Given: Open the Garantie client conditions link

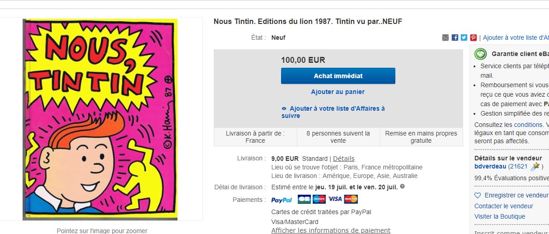Looking at the screenshot, I should tap(528, 125).
